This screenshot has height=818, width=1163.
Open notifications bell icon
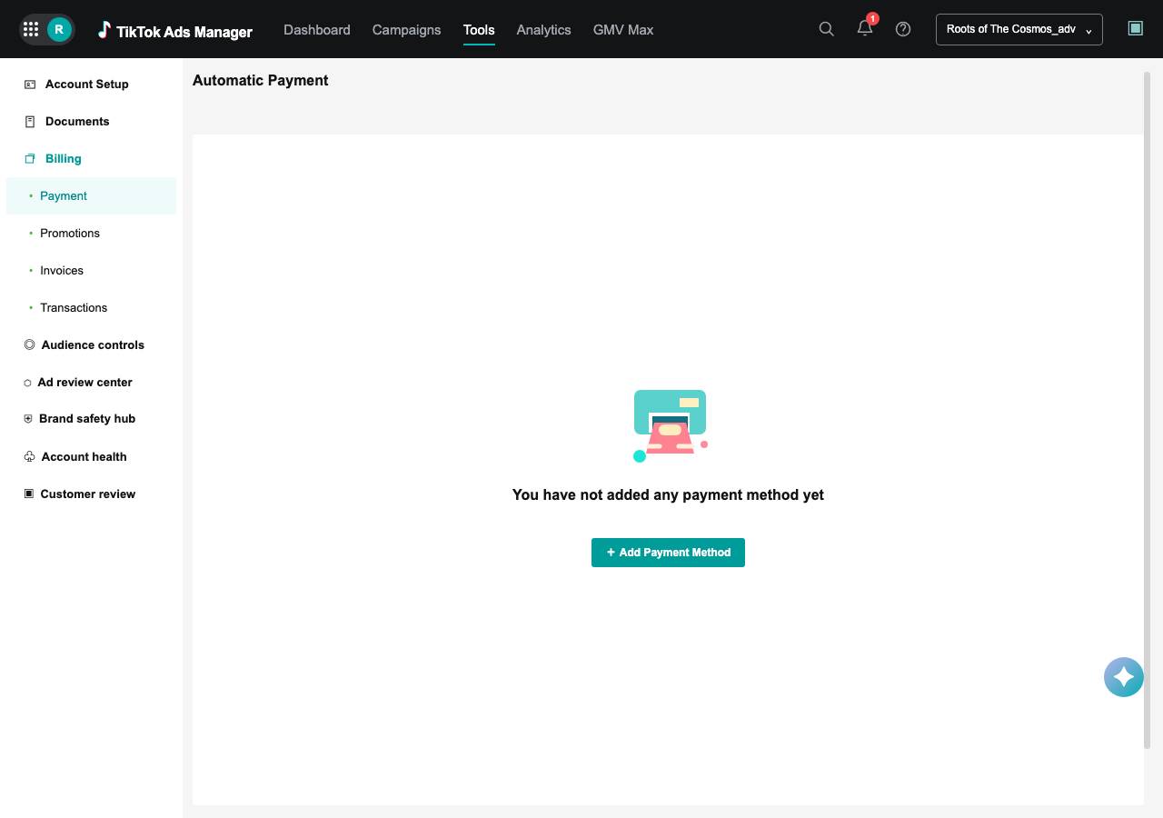pyautogui.click(x=865, y=29)
